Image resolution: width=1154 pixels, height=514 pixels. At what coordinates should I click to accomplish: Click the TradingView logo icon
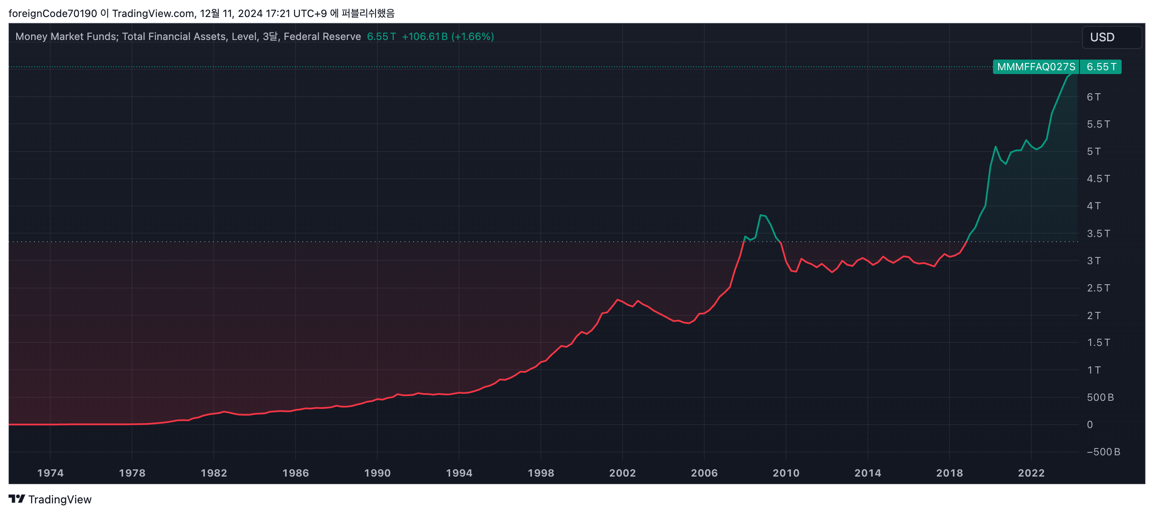click(17, 499)
